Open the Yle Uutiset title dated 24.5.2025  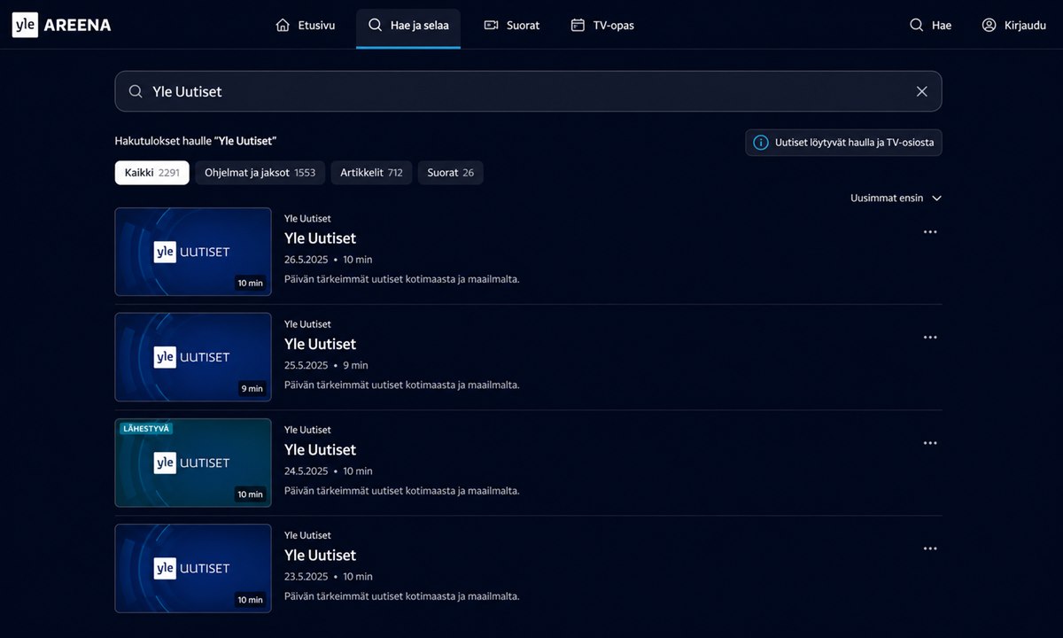coord(320,449)
